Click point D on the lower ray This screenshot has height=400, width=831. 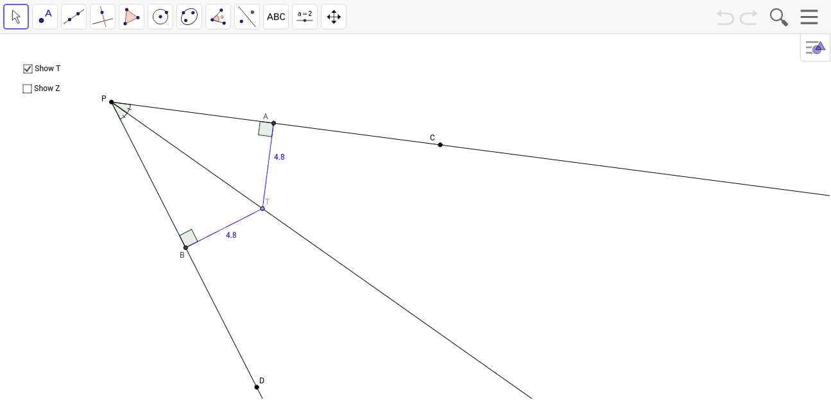pyautogui.click(x=257, y=387)
